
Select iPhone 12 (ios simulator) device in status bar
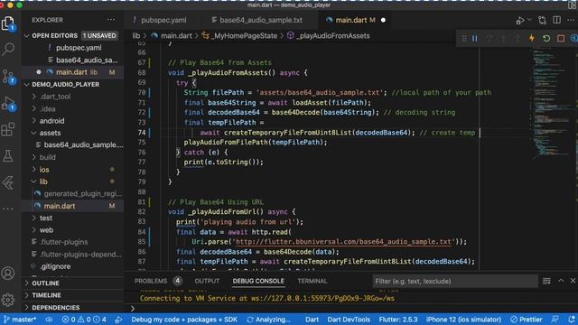[463, 320]
